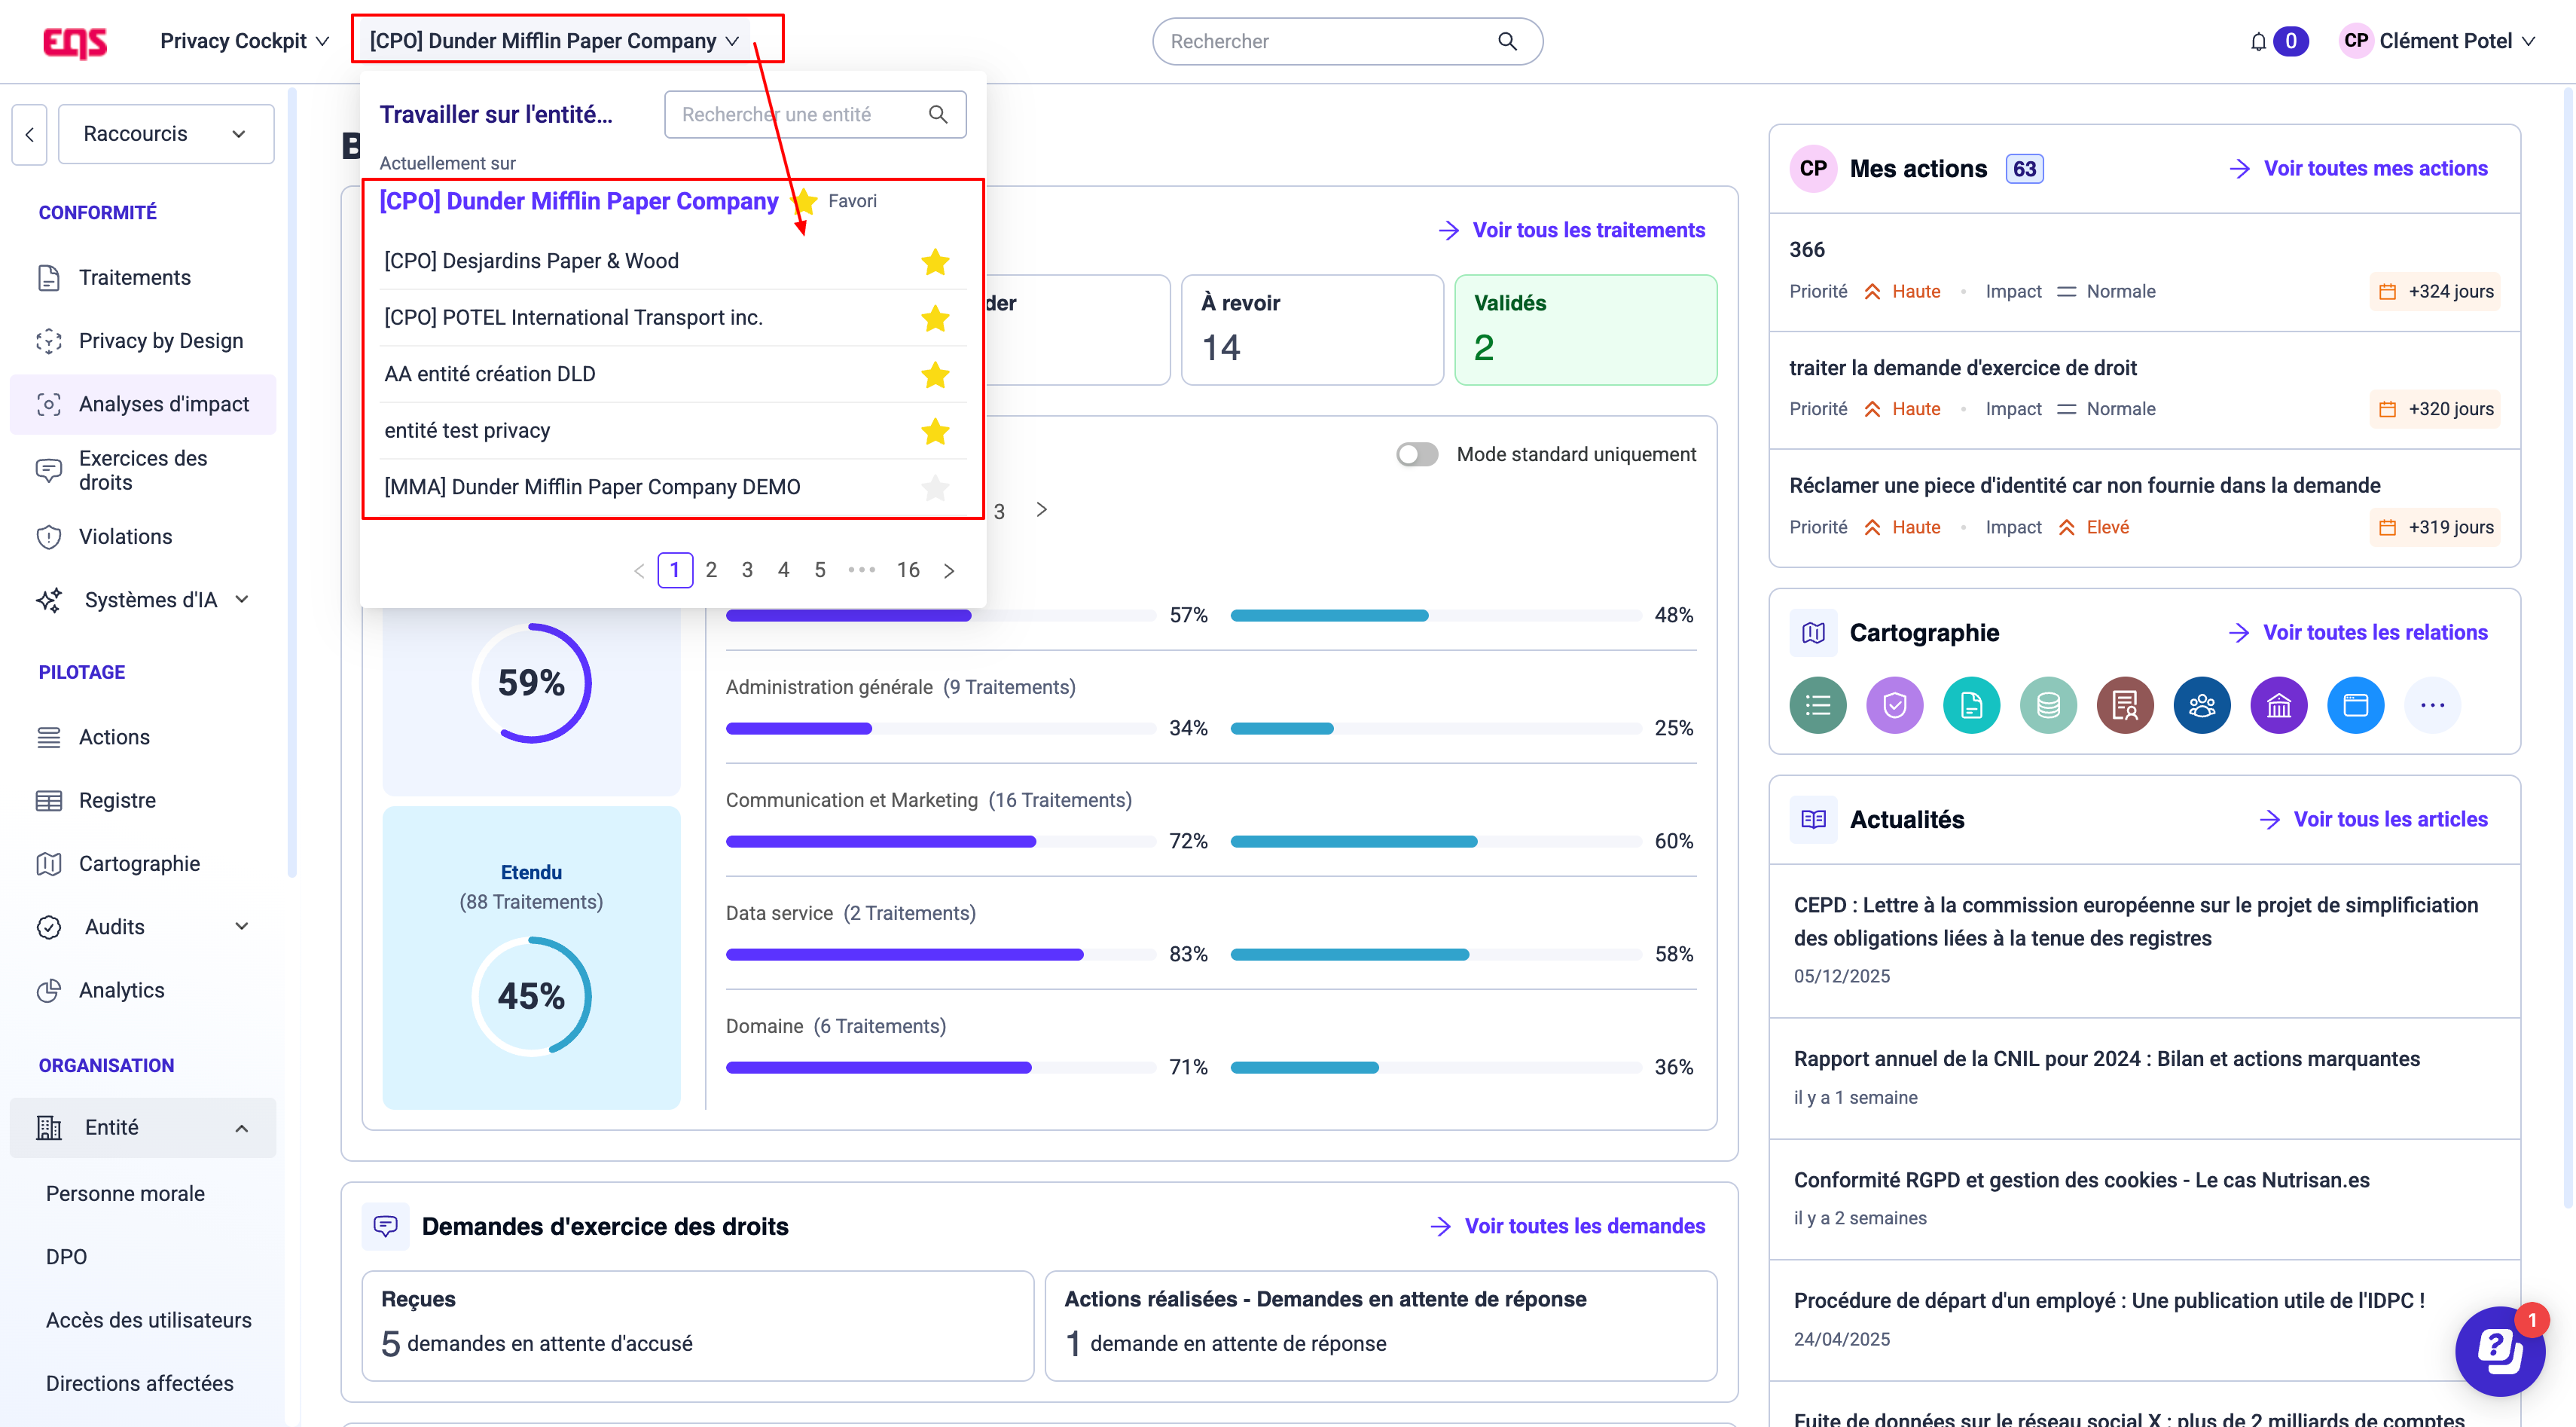Viewport: 2576px width, 1427px height.
Task: Click Voir tous les articles link
Action: 2373,820
